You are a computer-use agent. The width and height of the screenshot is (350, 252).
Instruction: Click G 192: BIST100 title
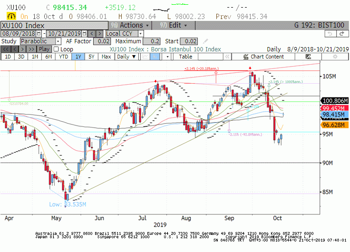coord(319,25)
